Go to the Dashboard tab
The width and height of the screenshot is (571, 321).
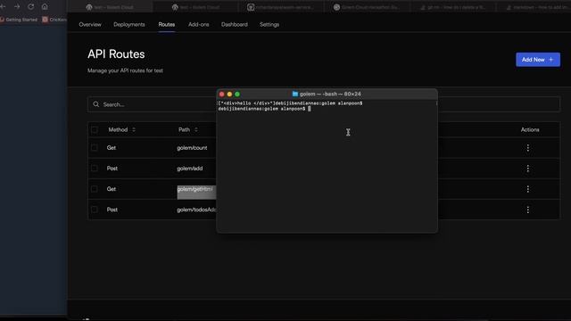point(234,24)
